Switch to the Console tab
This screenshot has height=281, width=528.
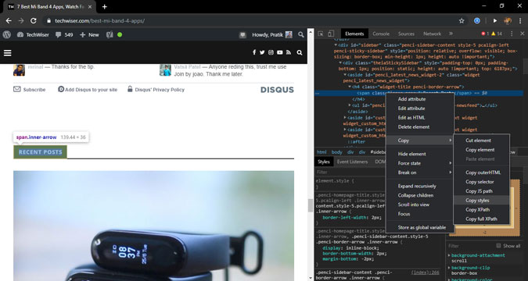[381, 34]
